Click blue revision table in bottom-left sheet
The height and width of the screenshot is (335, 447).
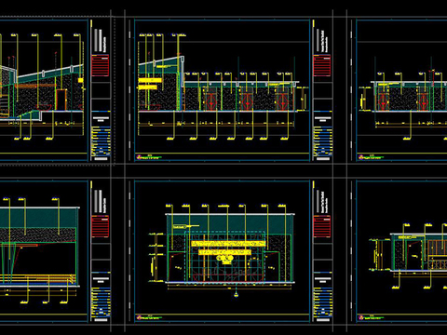pos(101,301)
